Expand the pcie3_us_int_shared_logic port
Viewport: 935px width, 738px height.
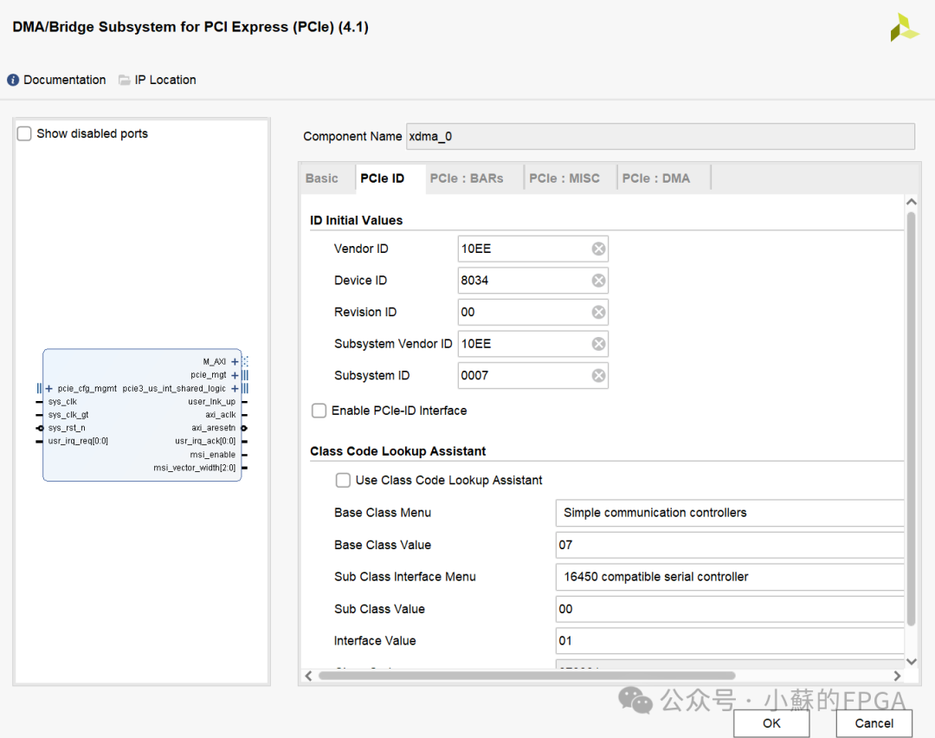(x=235, y=388)
